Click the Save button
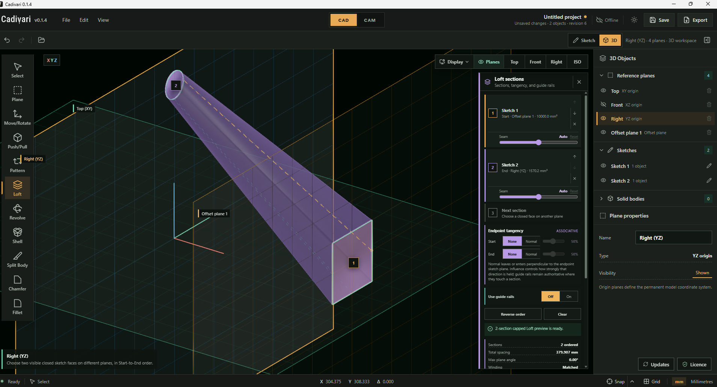 coord(659,20)
